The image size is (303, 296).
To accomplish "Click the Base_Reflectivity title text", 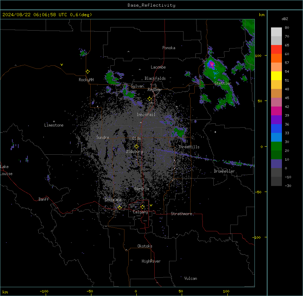I will pyautogui.click(x=151, y=5).
